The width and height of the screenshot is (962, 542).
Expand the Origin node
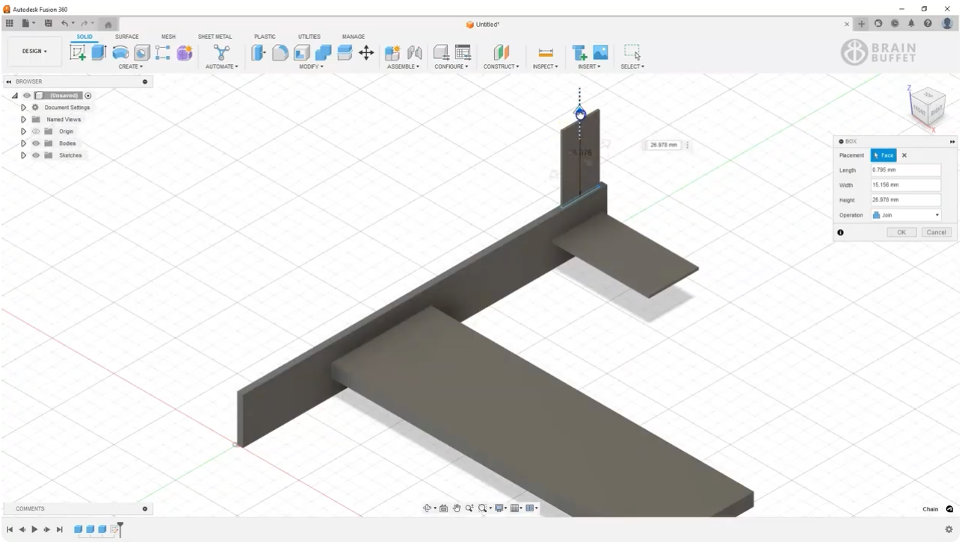coord(23,131)
